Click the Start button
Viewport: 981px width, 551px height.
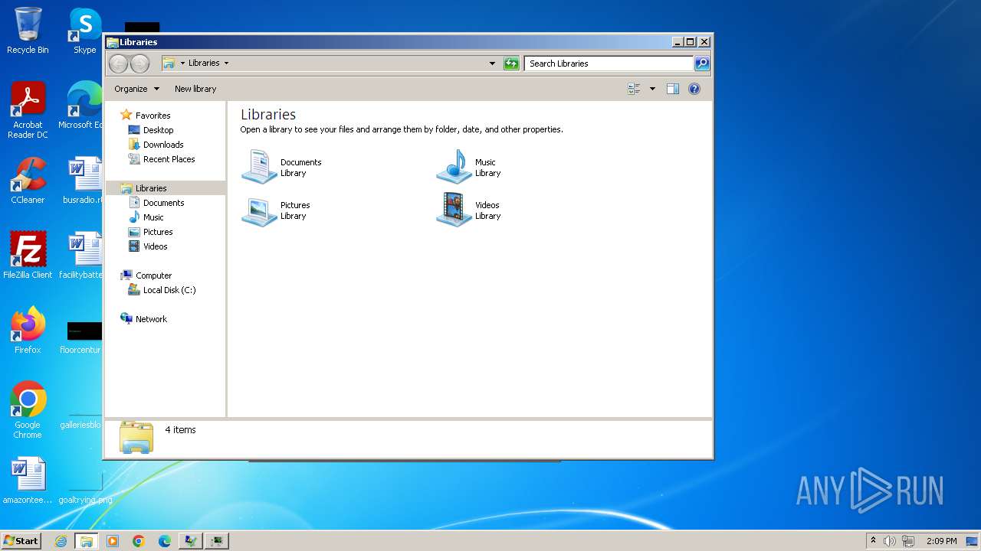pos(21,540)
